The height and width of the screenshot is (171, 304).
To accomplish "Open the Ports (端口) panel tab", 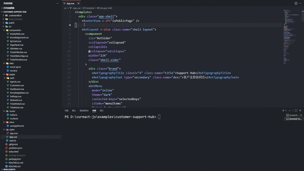I will [x=101, y=111].
